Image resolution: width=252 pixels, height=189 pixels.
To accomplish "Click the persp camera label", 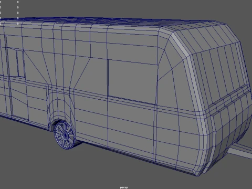I will [x=124, y=187].
